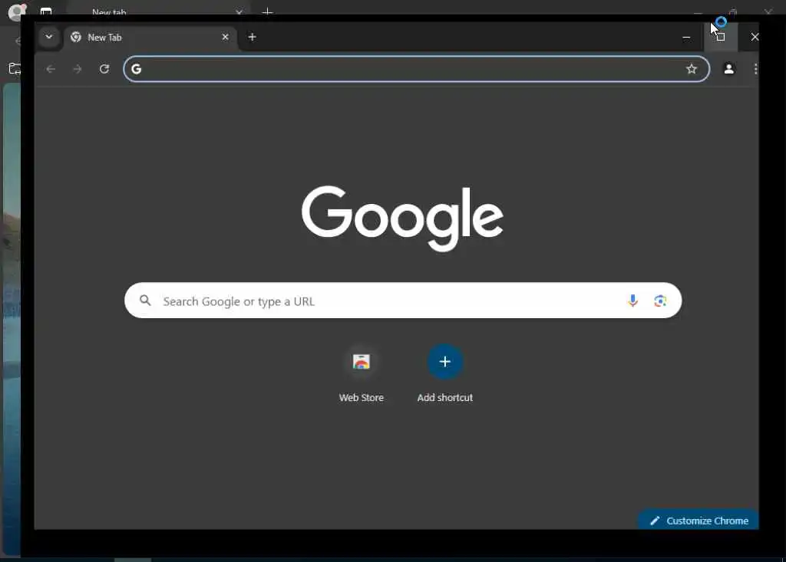This screenshot has width=786, height=562.
Task: Focus the Search Google or type a URL box
Action: (x=403, y=301)
